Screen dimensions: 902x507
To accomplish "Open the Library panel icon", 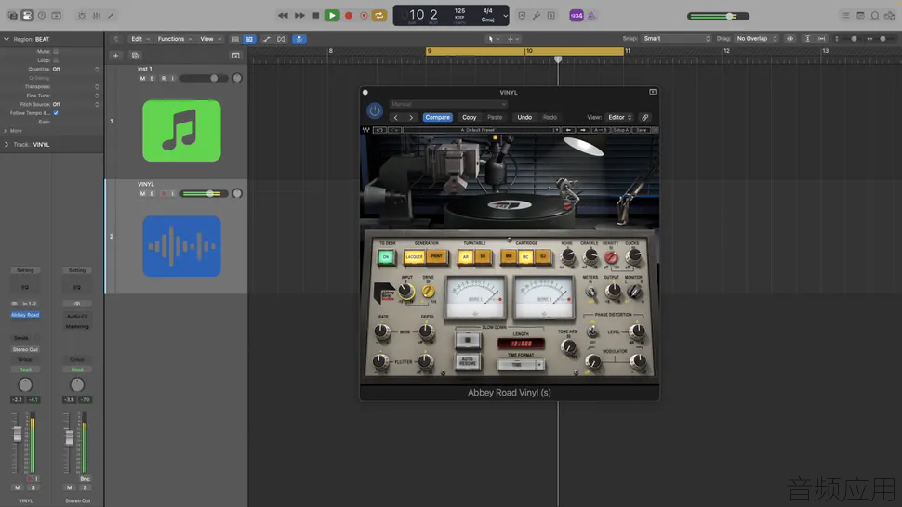I will [x=13, y=16].
